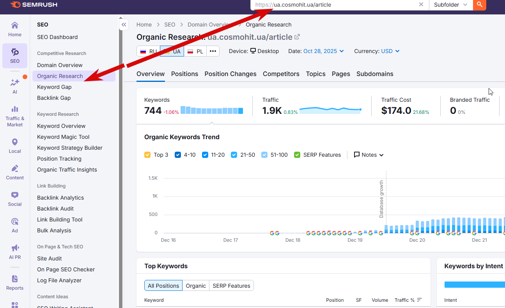Viewport: 505px width, 308px height.
Task: Open the Reports section icon
Action: [x=15, y=283]
